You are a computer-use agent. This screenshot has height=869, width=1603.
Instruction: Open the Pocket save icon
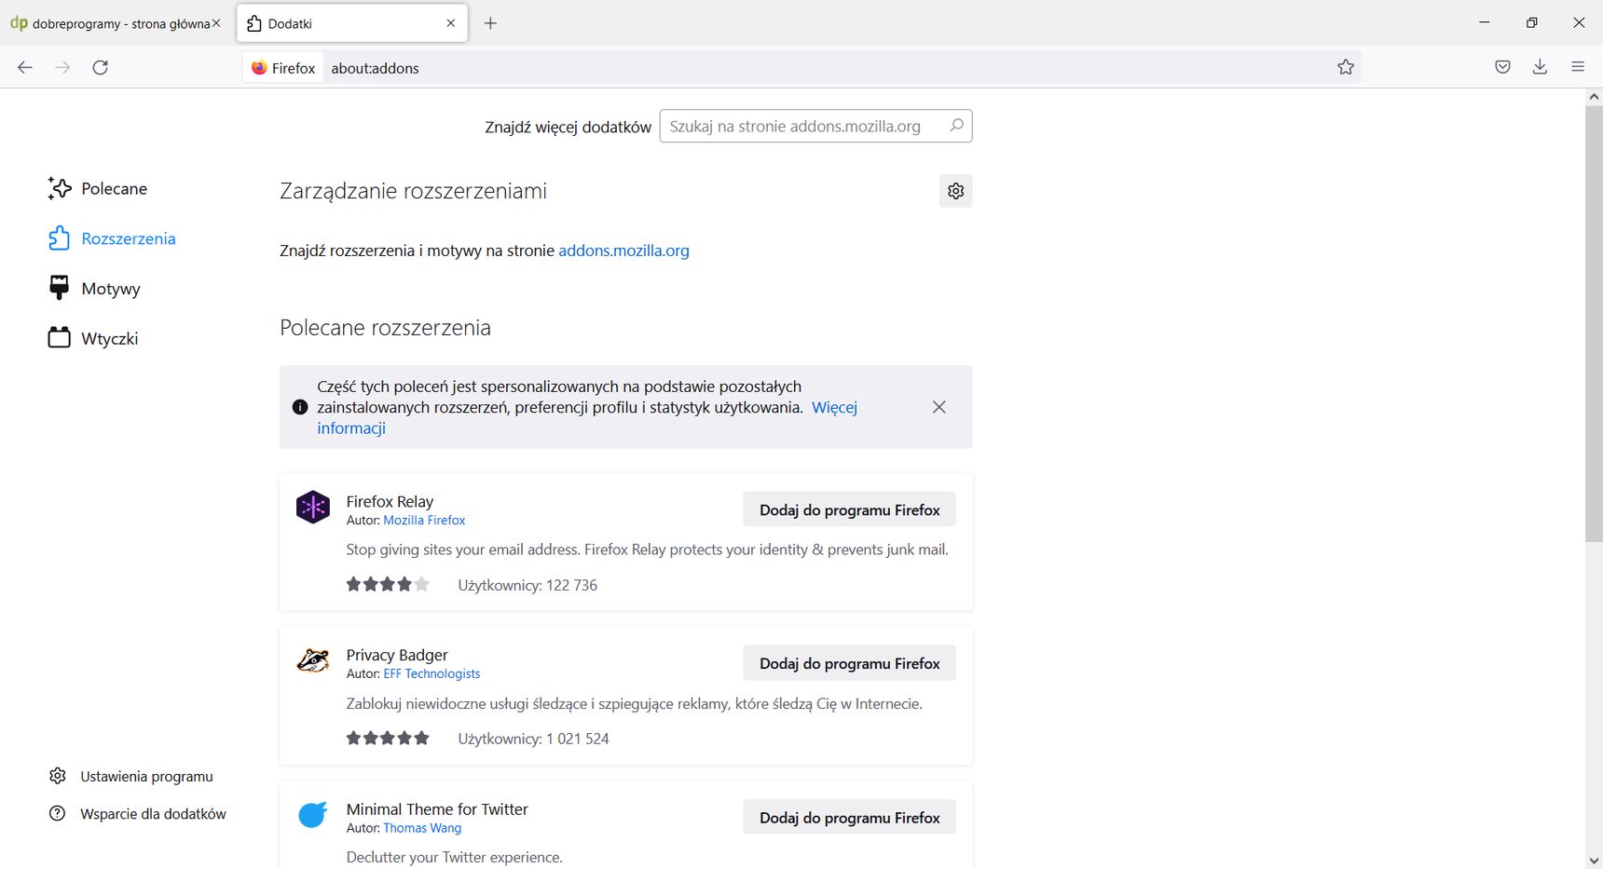(1502, 67)
